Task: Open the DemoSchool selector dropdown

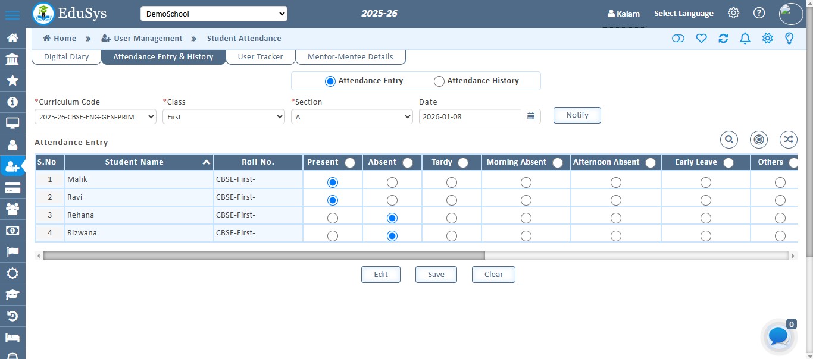Action: 214,13
